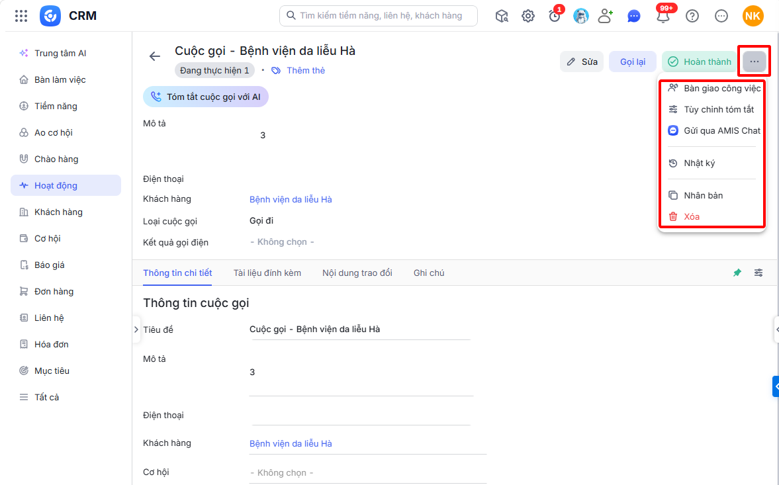The height and width of the screenshot is (485, 779).
Task: Open the three-dot more actions button
Action: [754, 62]
